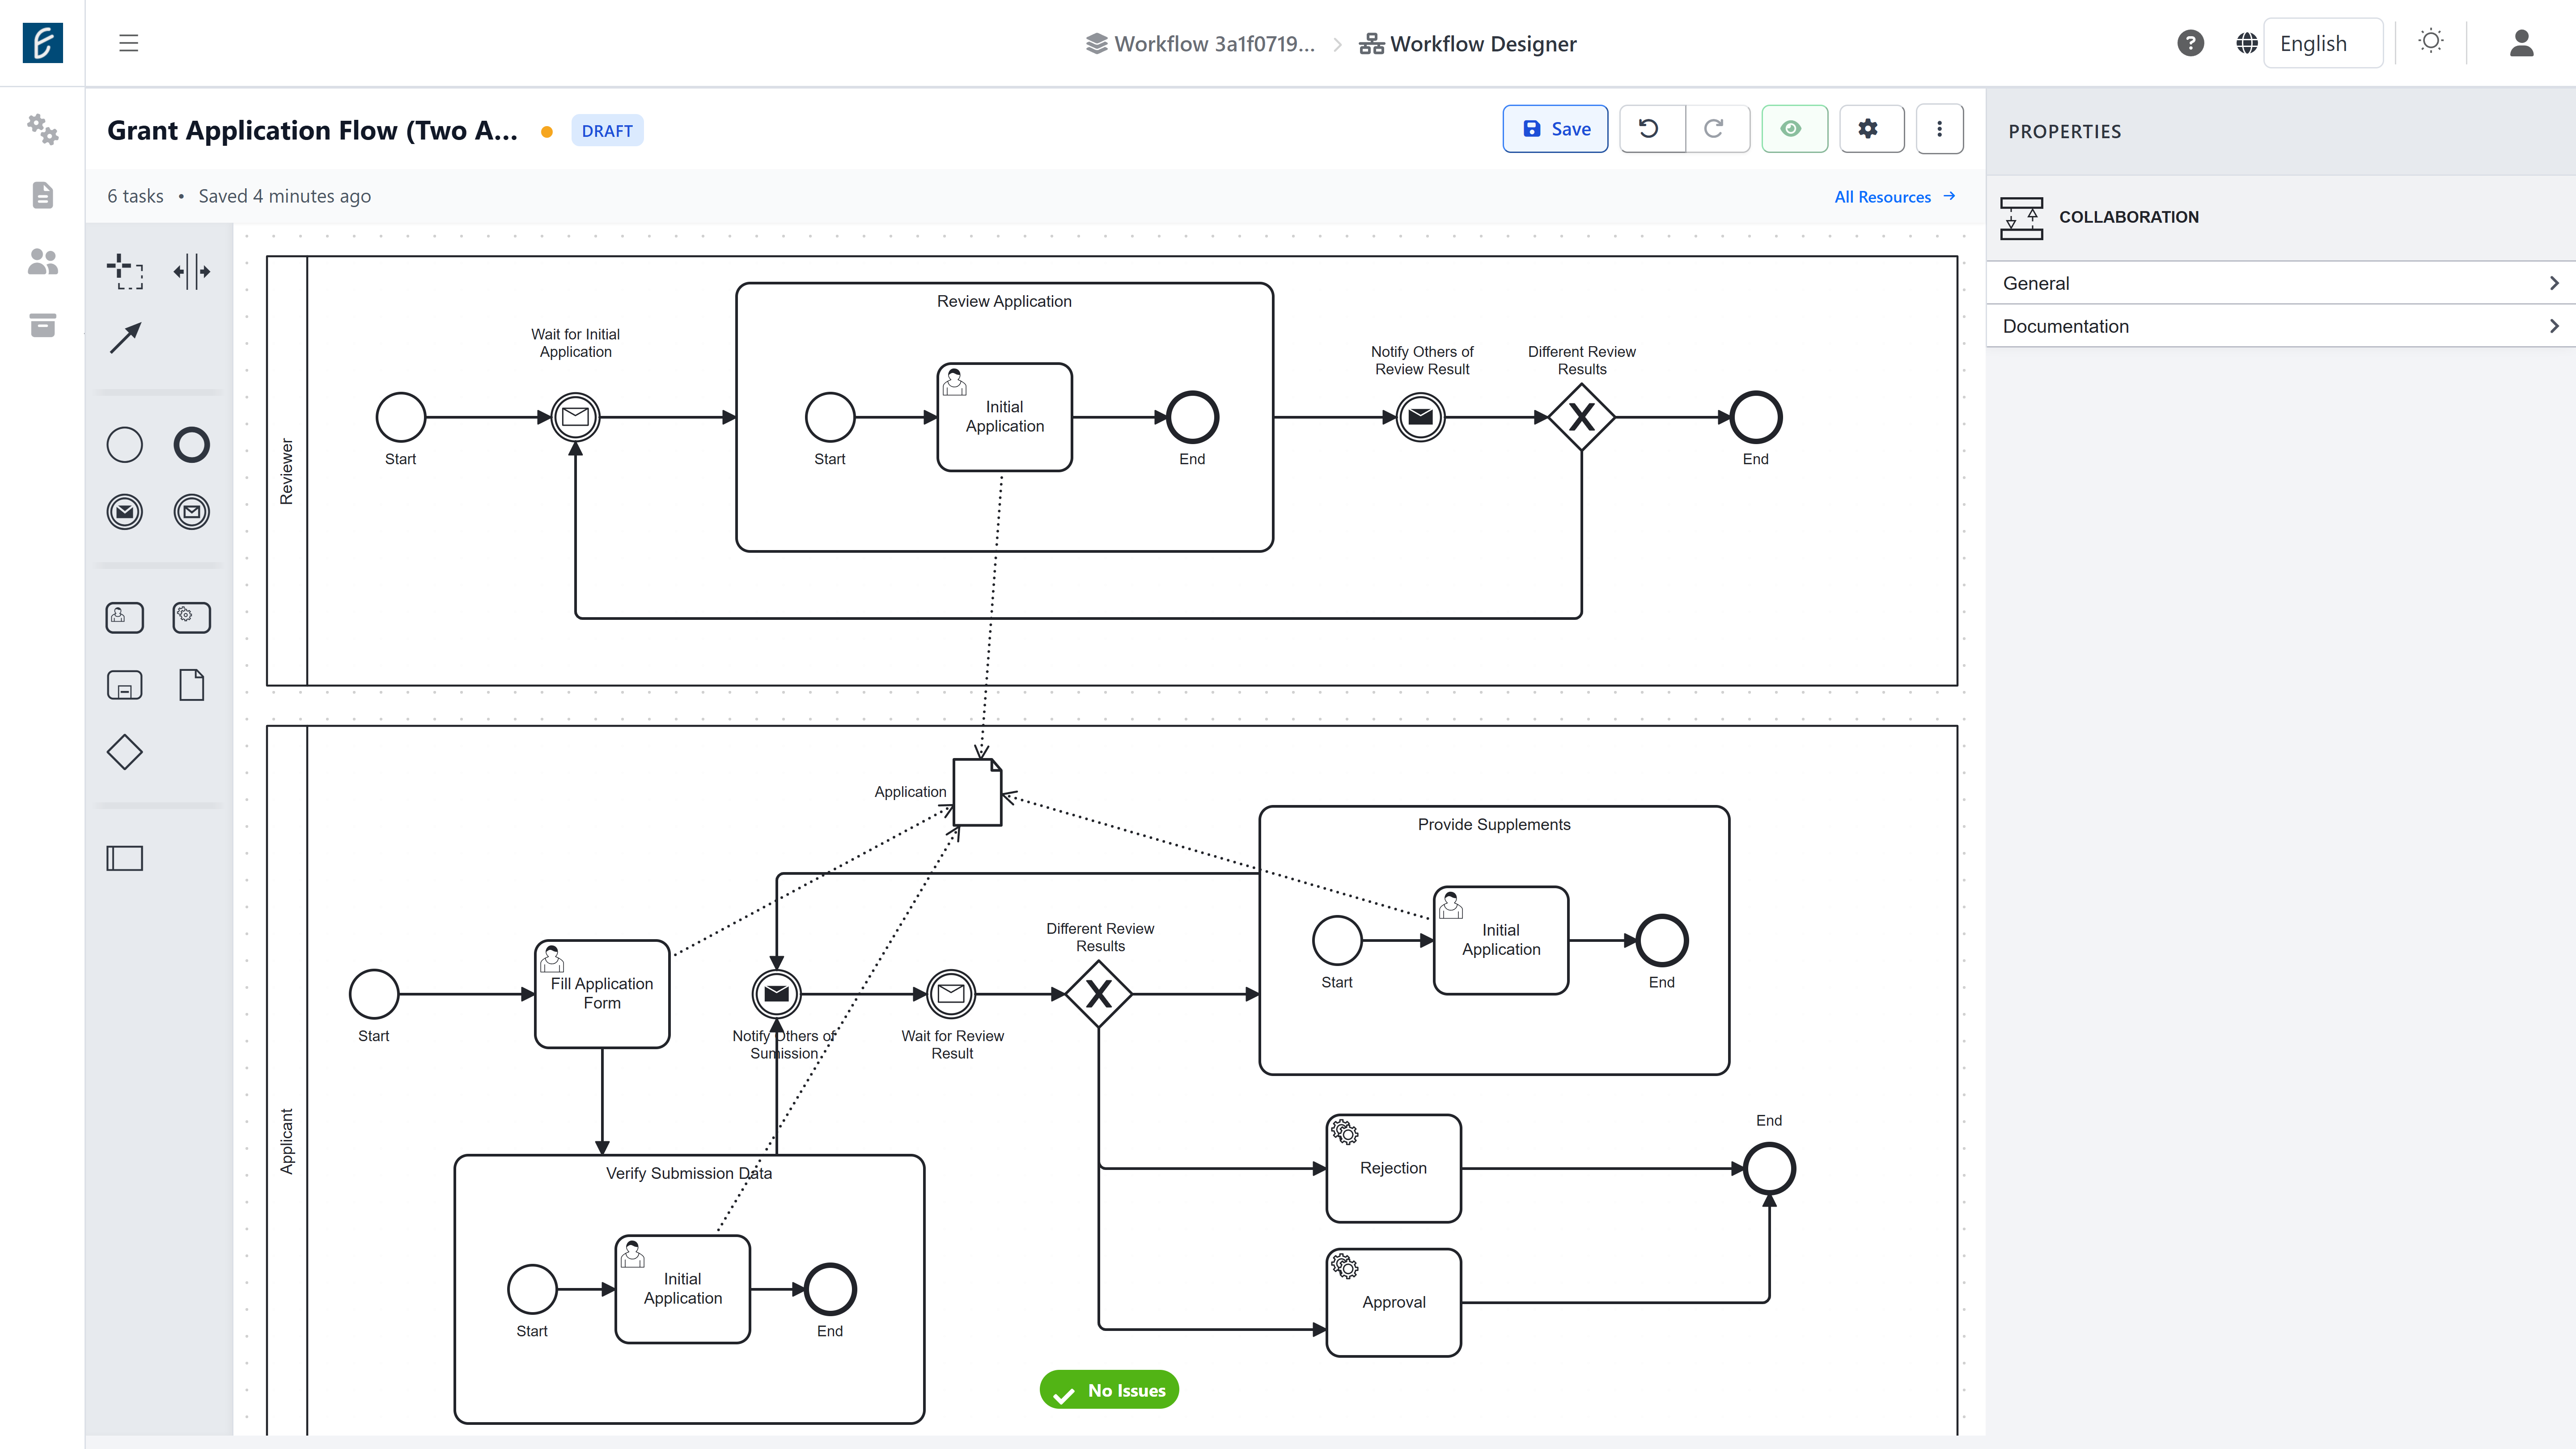Expand the Documentation section in Properties
This screenshot has width=2576, height=1449.
click(x=2280, y=326)
